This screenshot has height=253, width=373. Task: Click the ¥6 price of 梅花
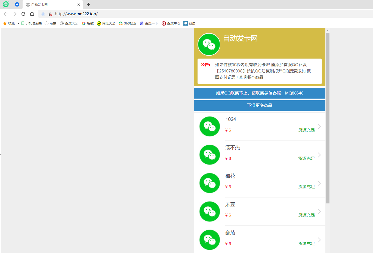(228, 187)
